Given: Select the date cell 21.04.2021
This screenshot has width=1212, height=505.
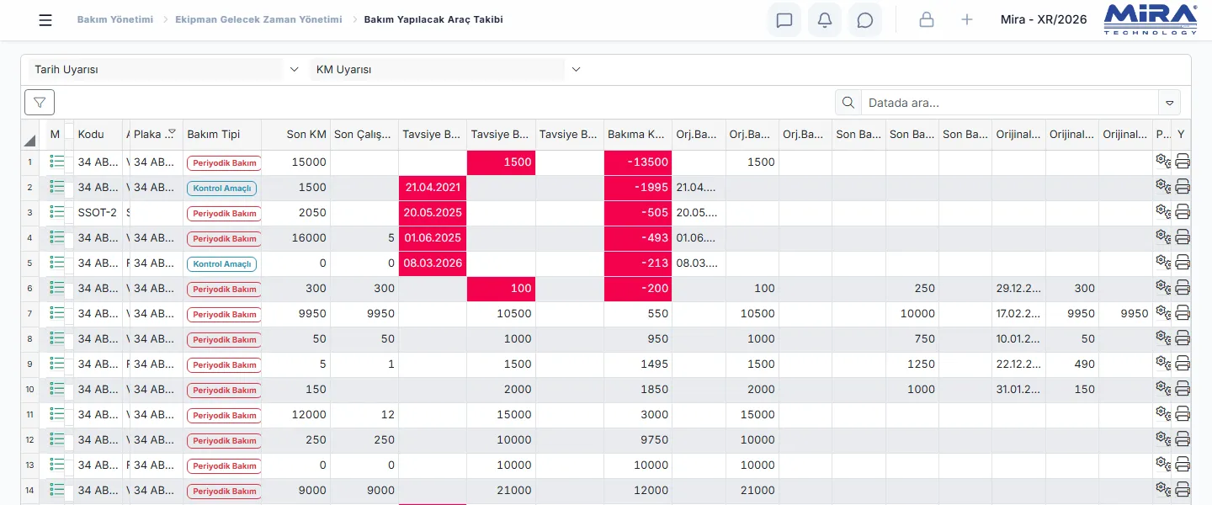Looking at the screenshot, I should coord(433,188).
